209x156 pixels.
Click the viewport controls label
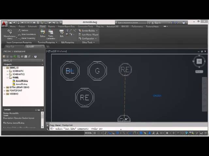[56, 51]
